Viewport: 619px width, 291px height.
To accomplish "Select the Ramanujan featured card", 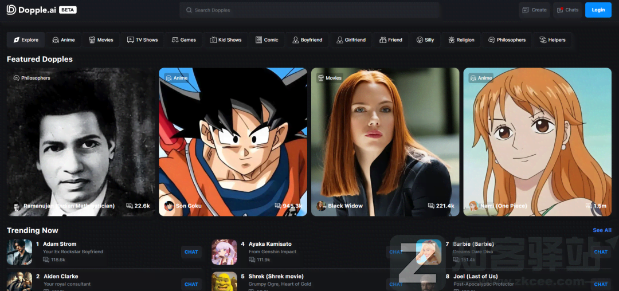I will click(x=81, y=141).
